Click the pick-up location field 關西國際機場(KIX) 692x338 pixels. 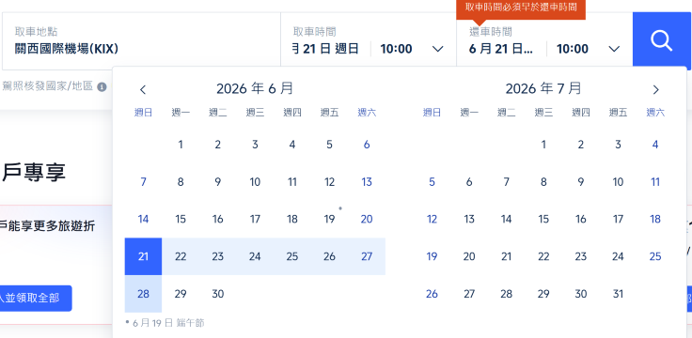point(141,41)
